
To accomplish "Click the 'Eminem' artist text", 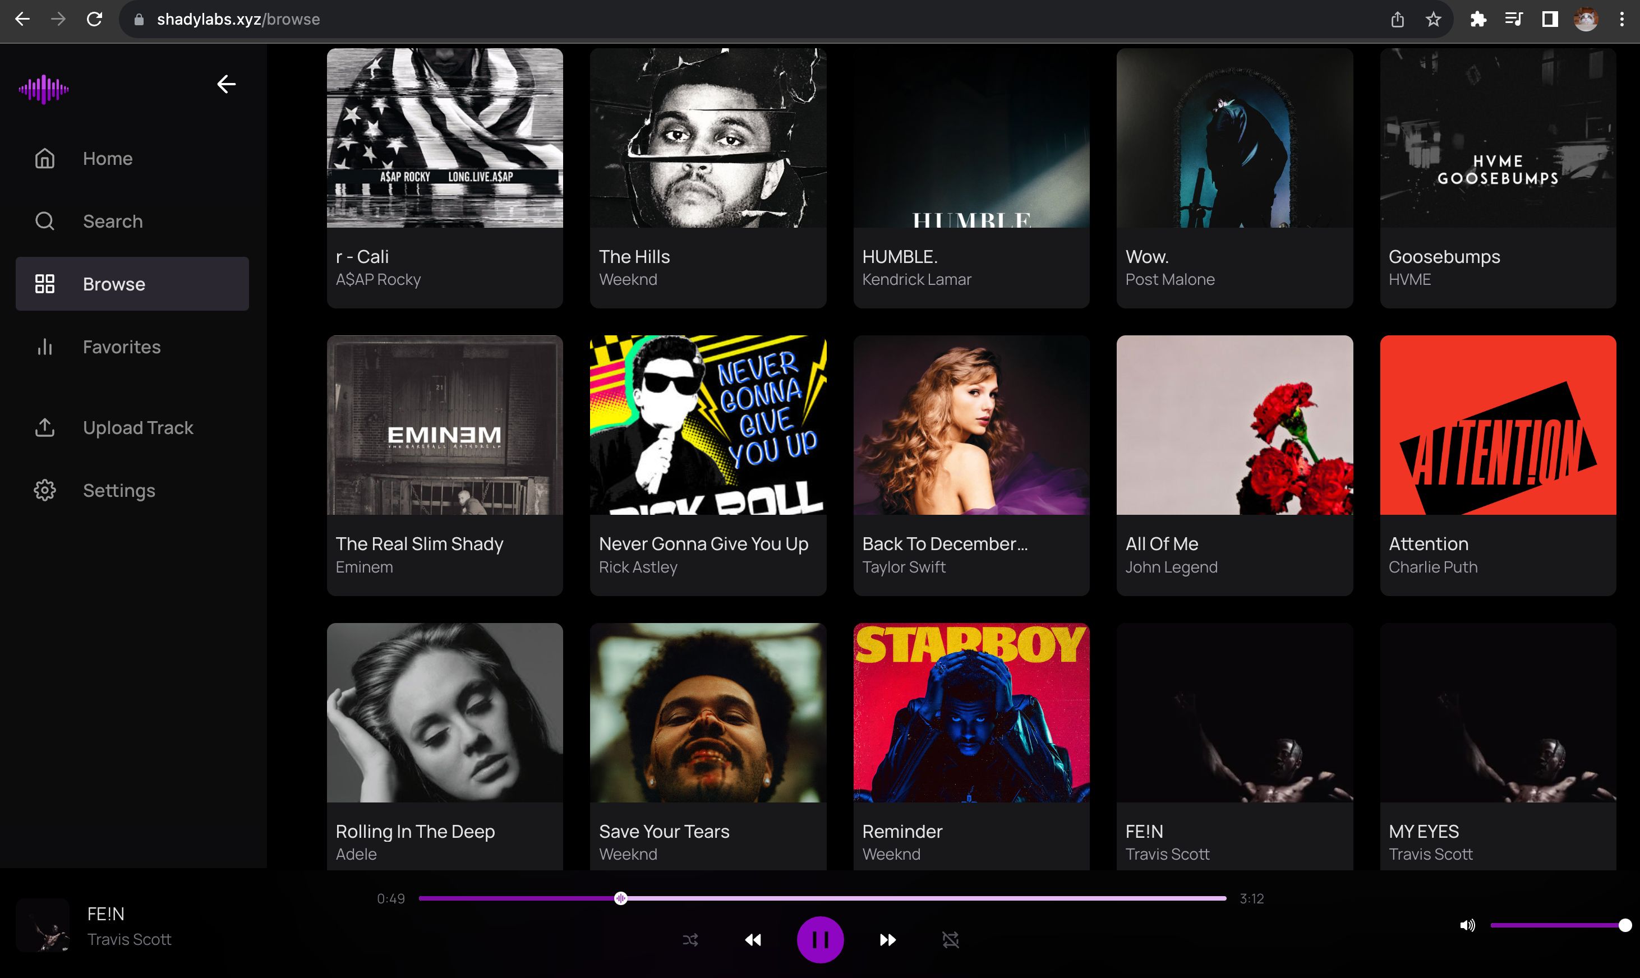I will pyautogui.click(x=364, y=567).
